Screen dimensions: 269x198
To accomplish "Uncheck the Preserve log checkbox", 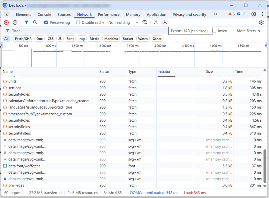I will [46, 23].
